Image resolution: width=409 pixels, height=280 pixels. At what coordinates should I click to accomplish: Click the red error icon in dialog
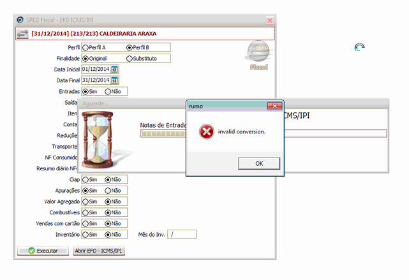[x=207, y=131]
